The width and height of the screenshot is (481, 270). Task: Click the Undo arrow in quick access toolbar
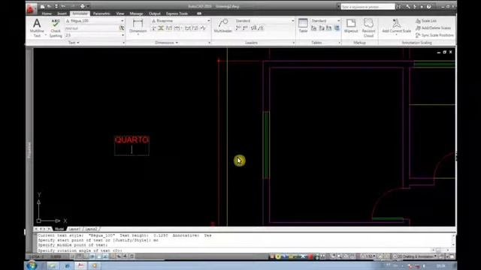pos(63,6)
